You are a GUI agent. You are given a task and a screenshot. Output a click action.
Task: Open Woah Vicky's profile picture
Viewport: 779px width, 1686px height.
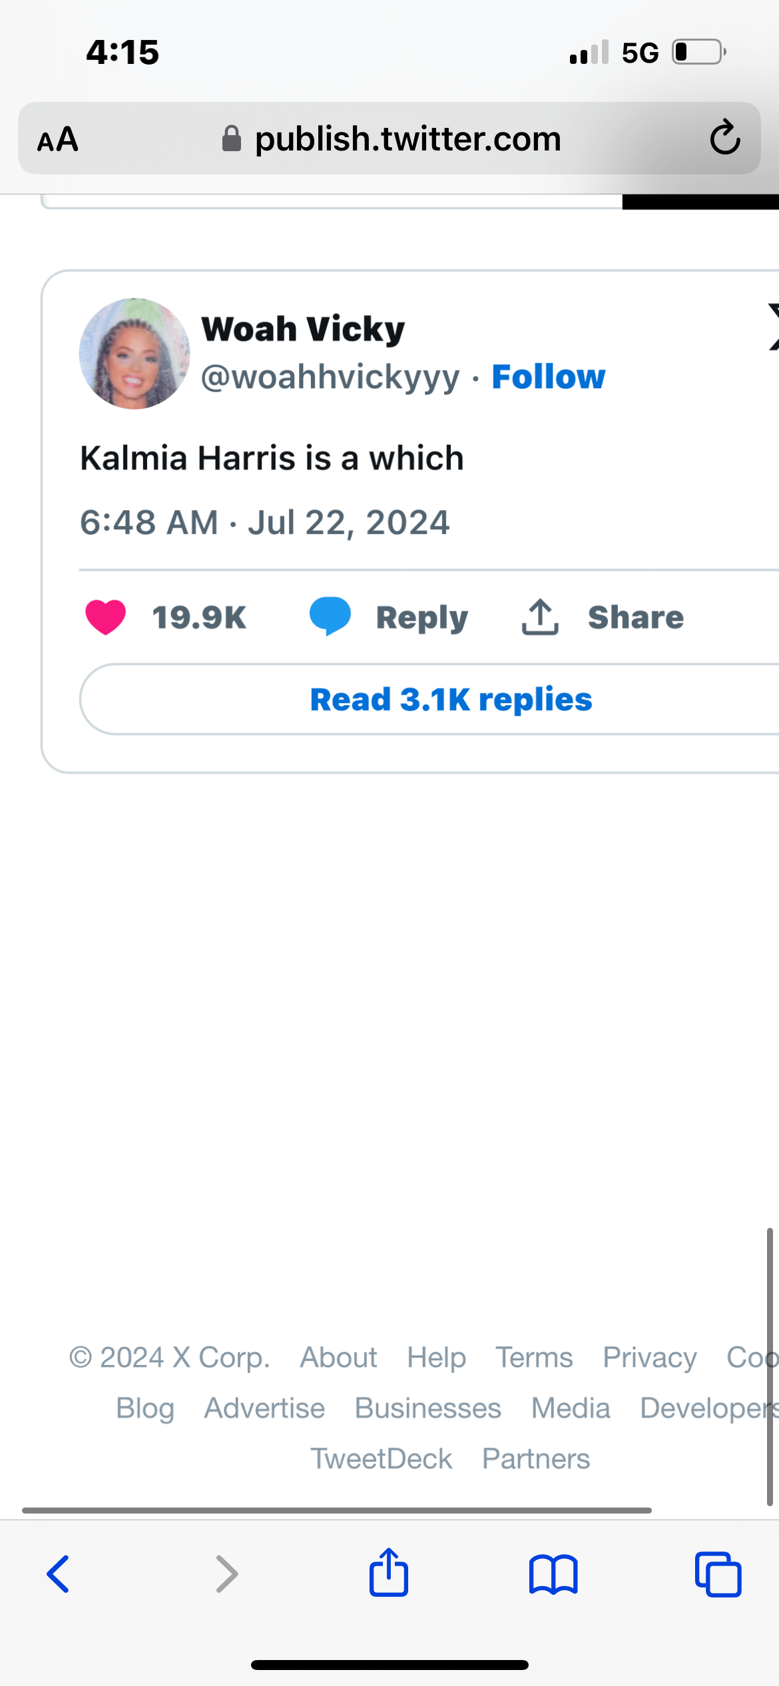134,353
